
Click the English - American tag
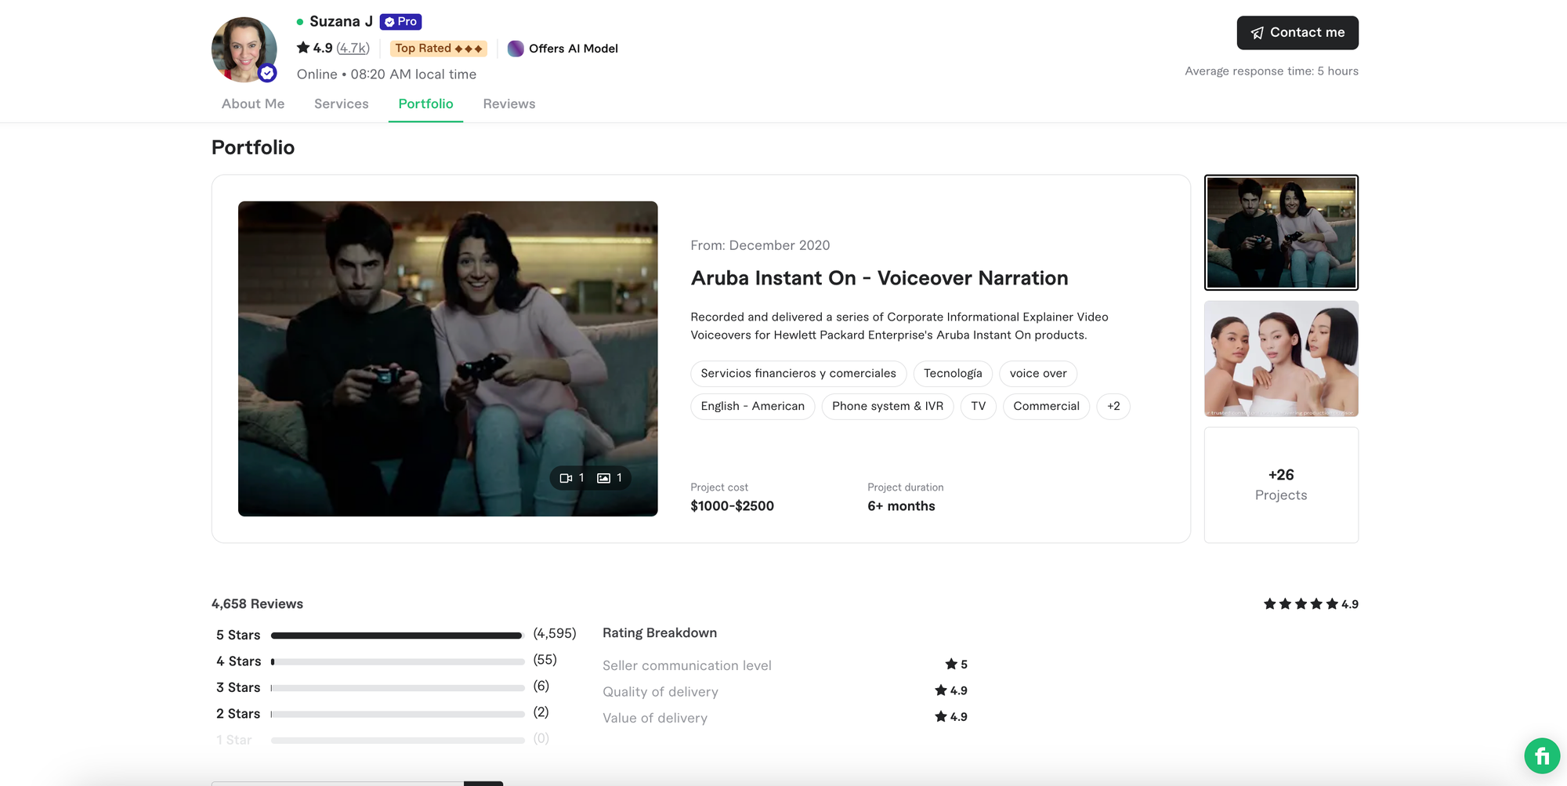753,407
